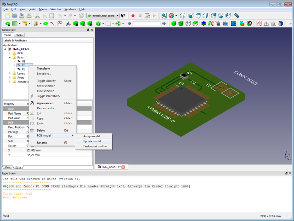Image resolution: width=294 pixels, height=221 pixels.
Task: Select Delete in context menu
Action: click(53, 131)
